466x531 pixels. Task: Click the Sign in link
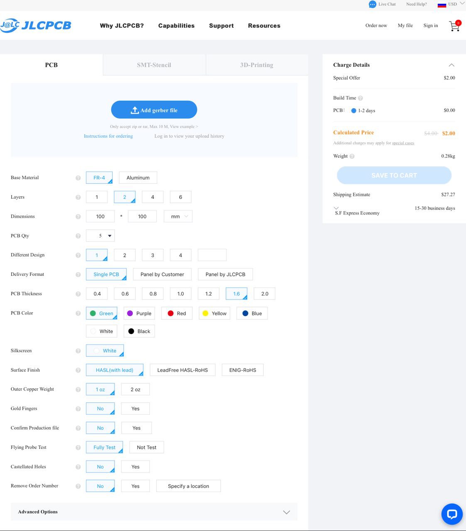pyautogui.click(x=431, y=26)
